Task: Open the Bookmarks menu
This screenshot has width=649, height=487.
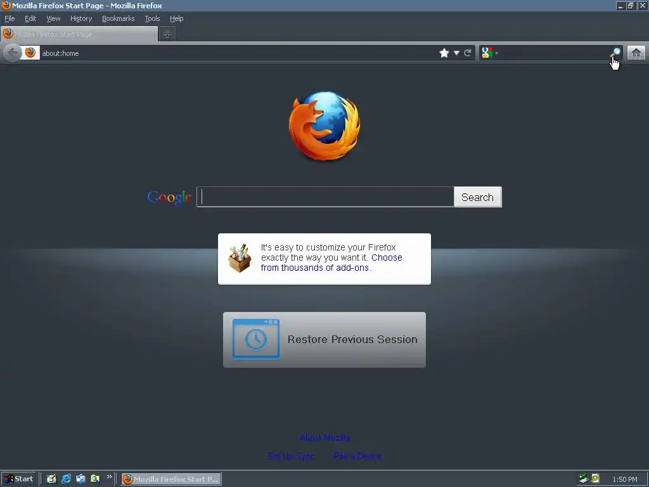Action: pyautogui.click(x=119, y=18)
